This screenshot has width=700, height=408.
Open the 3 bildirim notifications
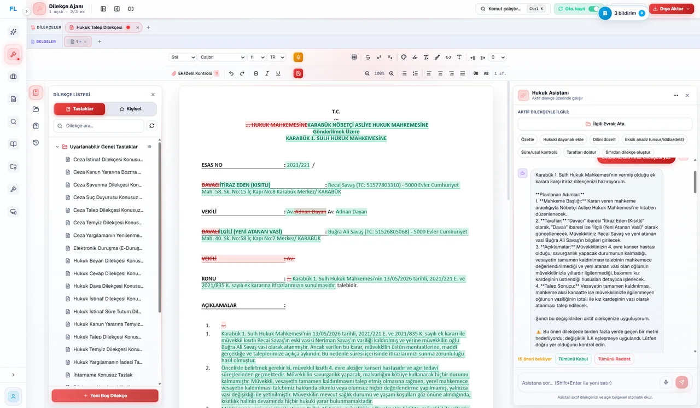[623, 13]
